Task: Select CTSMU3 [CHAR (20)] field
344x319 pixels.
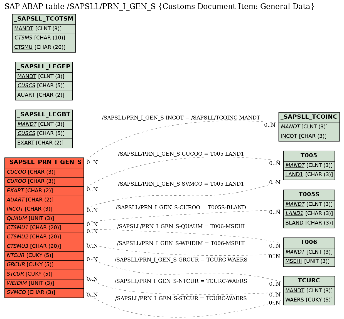Action: [44, 247]
